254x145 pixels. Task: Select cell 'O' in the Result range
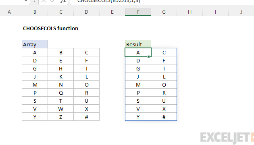click(164, 85)
